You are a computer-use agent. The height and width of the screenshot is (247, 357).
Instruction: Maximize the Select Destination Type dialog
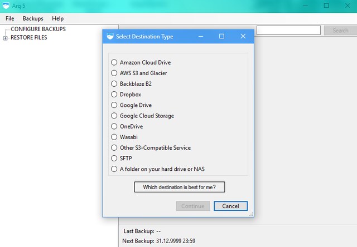pos(221,36)
